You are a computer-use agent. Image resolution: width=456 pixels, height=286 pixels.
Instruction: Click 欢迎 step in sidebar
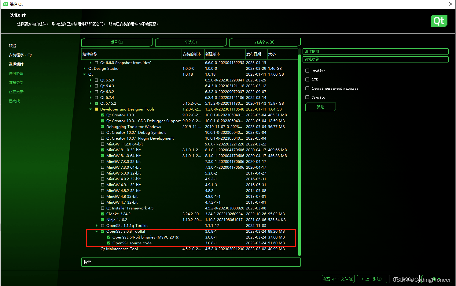[x=13, y=46]
